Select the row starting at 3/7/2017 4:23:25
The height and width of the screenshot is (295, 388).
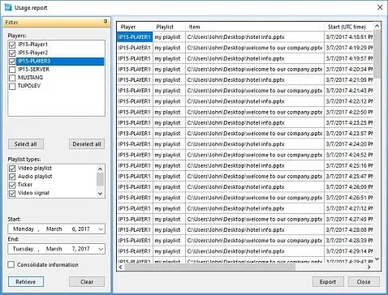tap(245, 123)
